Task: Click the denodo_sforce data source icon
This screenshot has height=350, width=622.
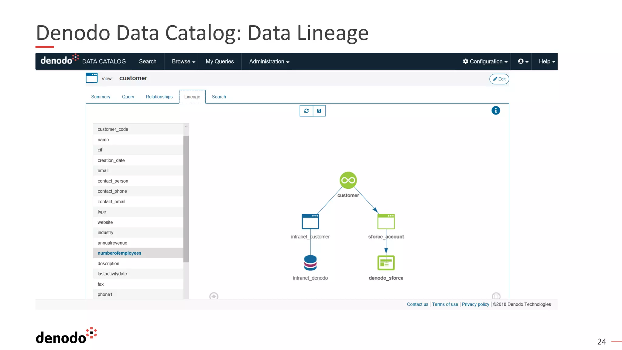Action: 386,263
